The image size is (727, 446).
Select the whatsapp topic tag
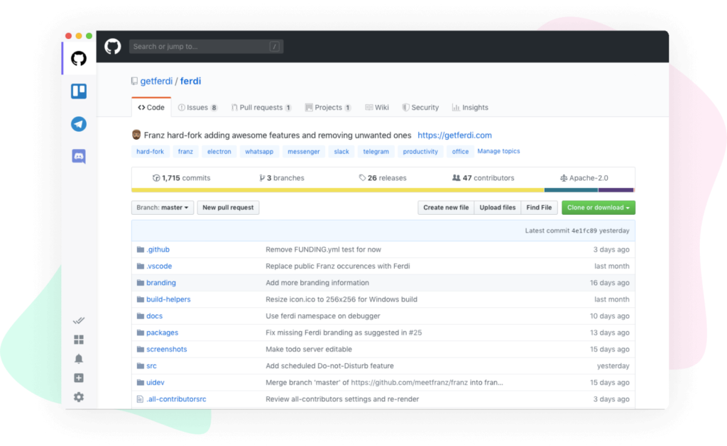(259, 152)
